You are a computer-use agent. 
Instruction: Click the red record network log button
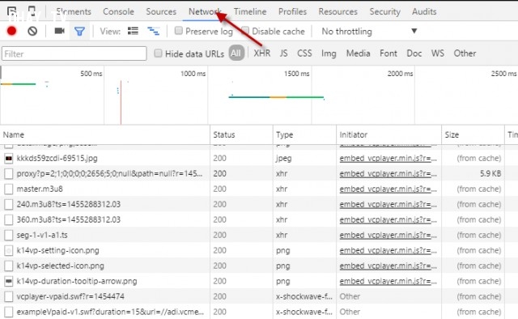click(11, 31)
